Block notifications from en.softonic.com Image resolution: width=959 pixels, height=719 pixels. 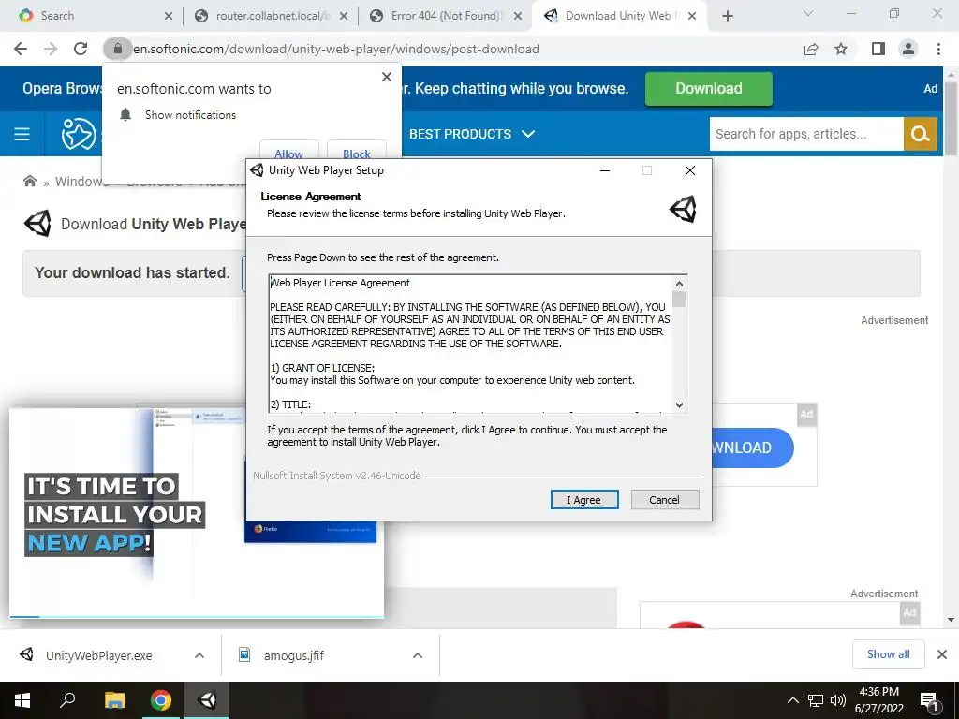coord(357,152)
